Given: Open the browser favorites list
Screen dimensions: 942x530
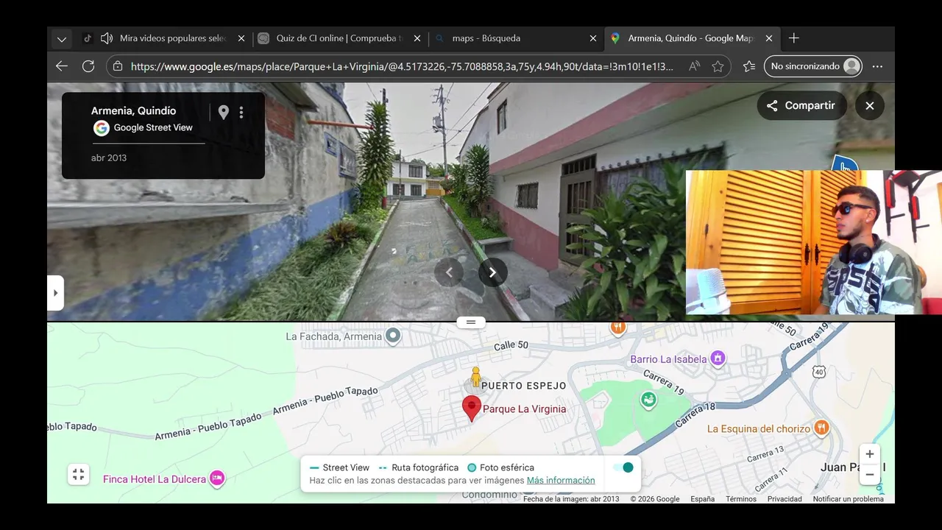Looking at the screenshot, I should pos(749,66).
